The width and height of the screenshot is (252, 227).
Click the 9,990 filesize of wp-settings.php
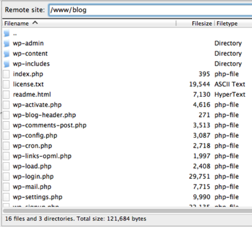[x=202, y=197]
